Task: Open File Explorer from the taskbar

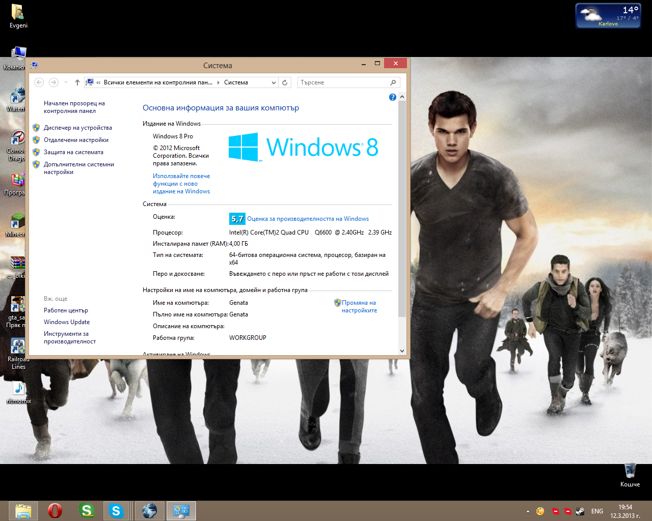Action: pos(23,511)
